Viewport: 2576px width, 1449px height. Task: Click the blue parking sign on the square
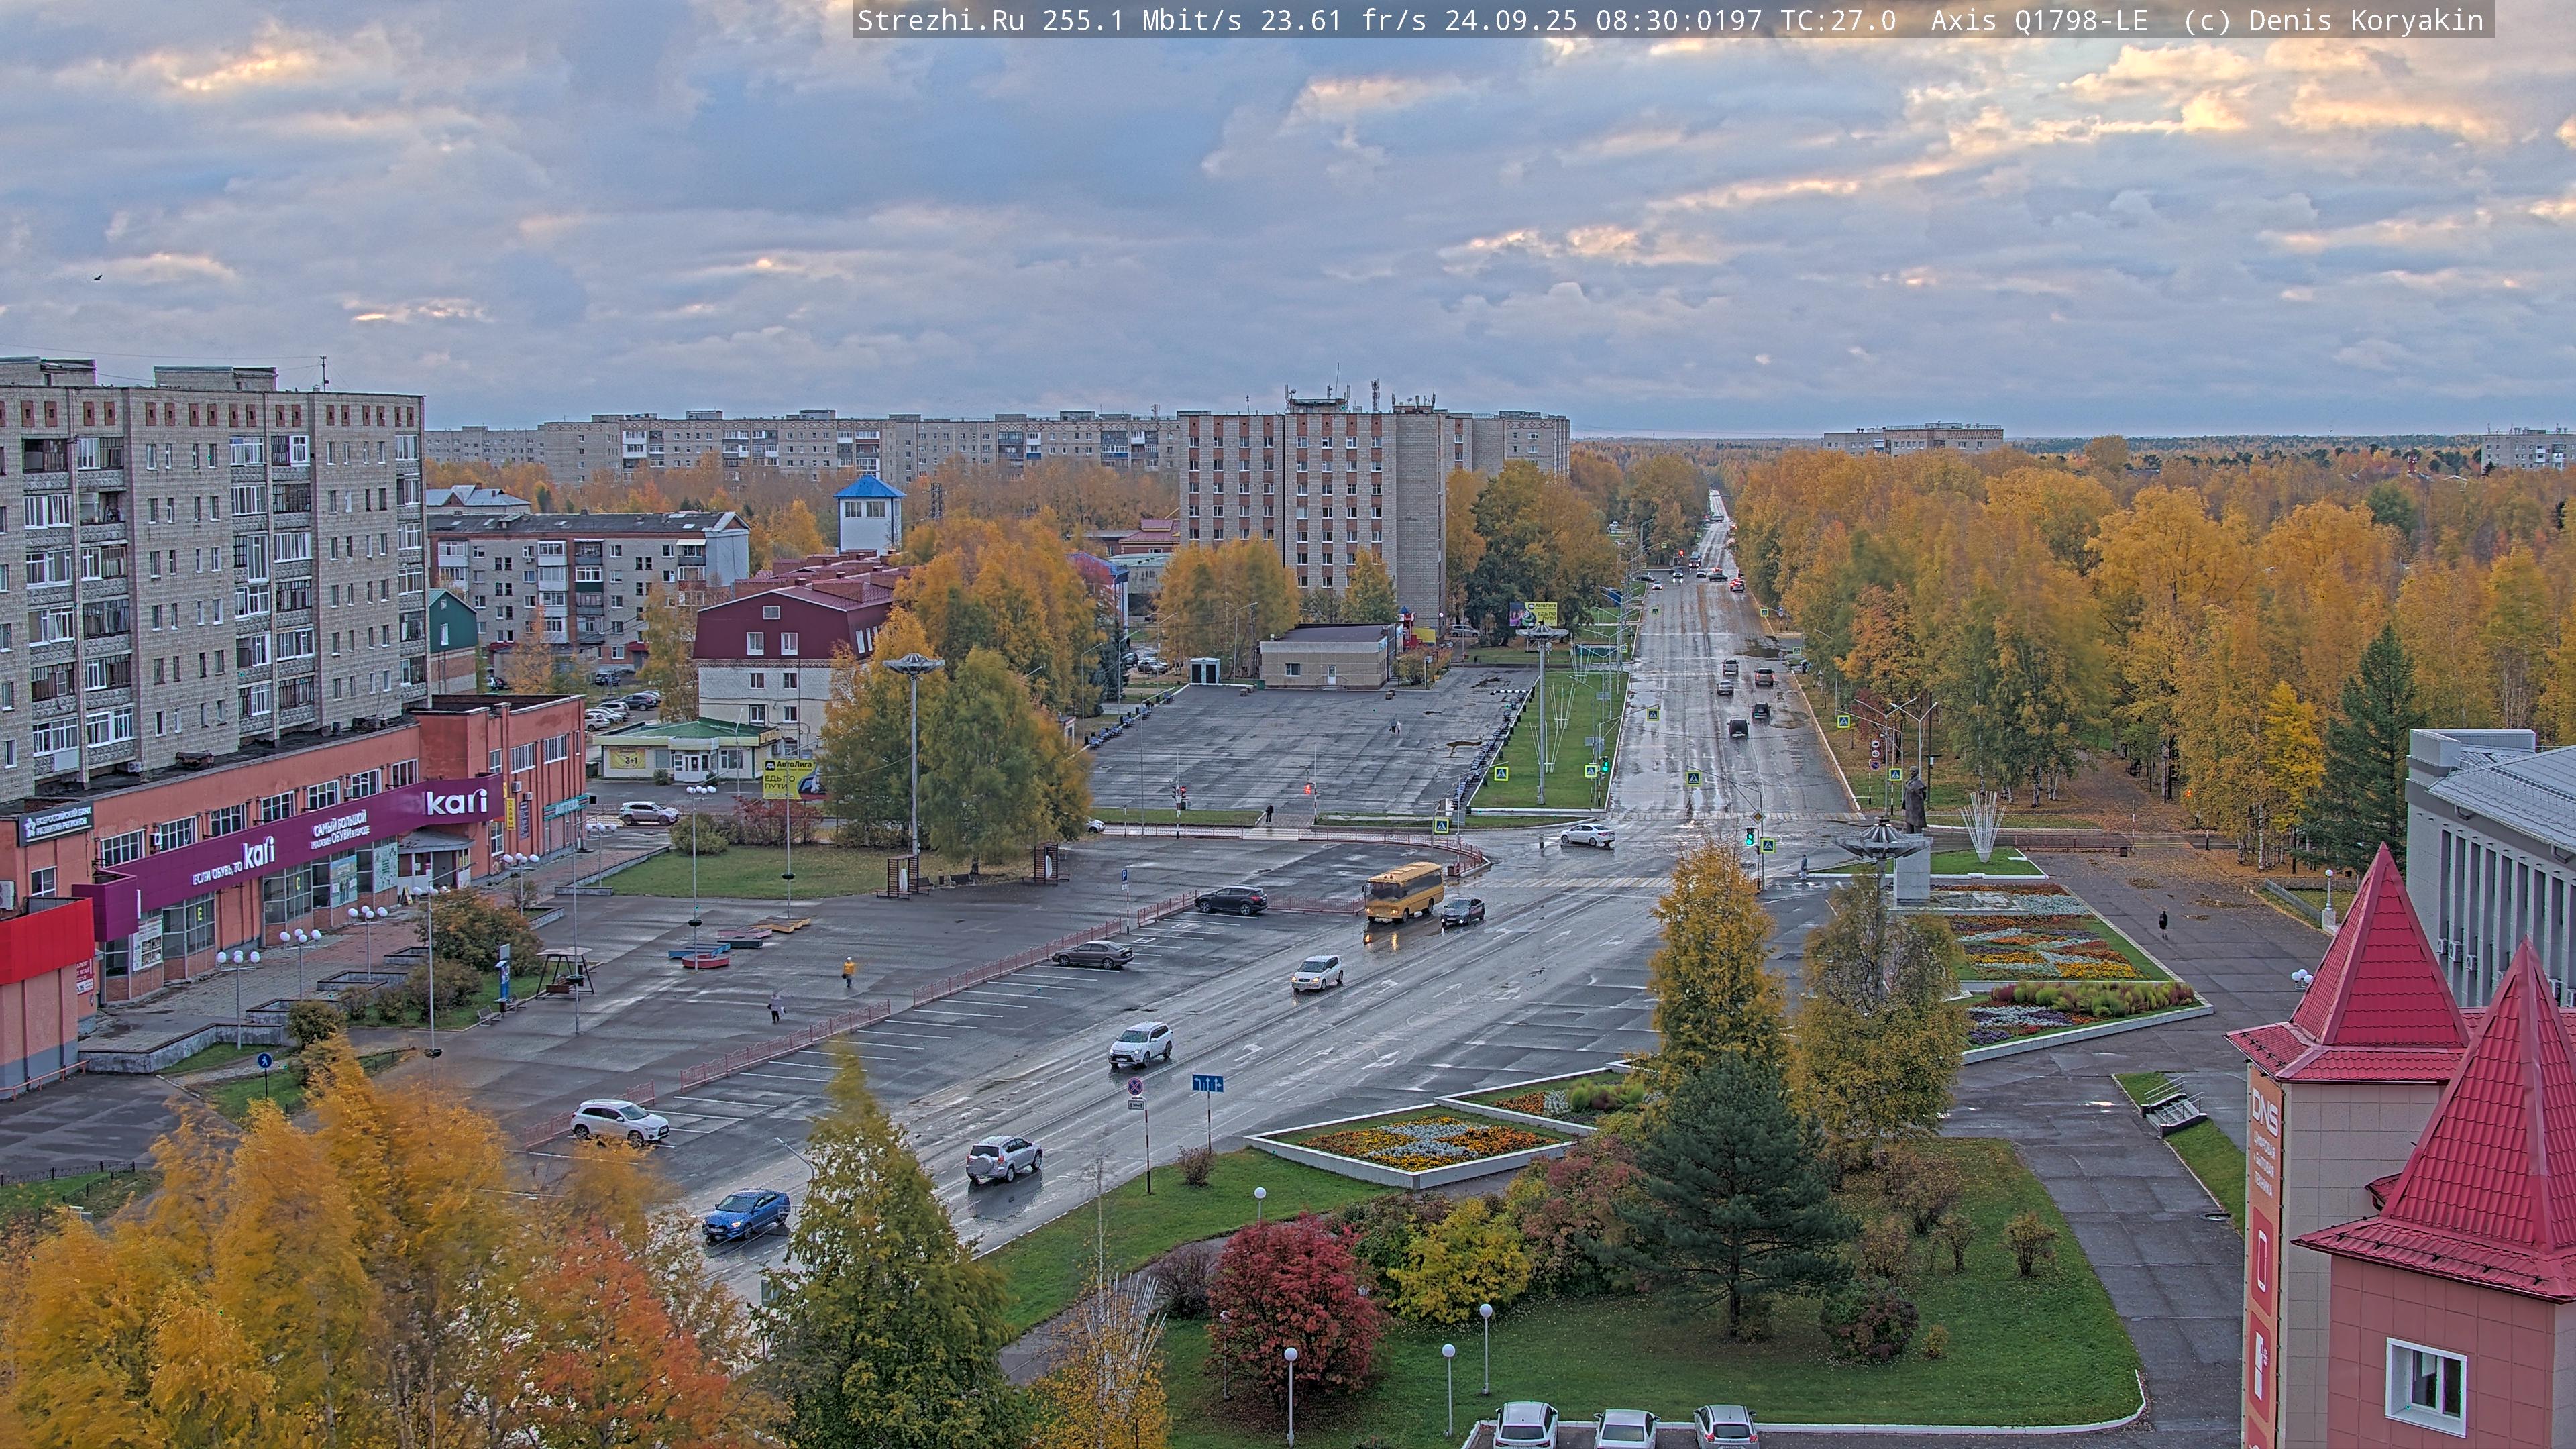(1124, 874)
